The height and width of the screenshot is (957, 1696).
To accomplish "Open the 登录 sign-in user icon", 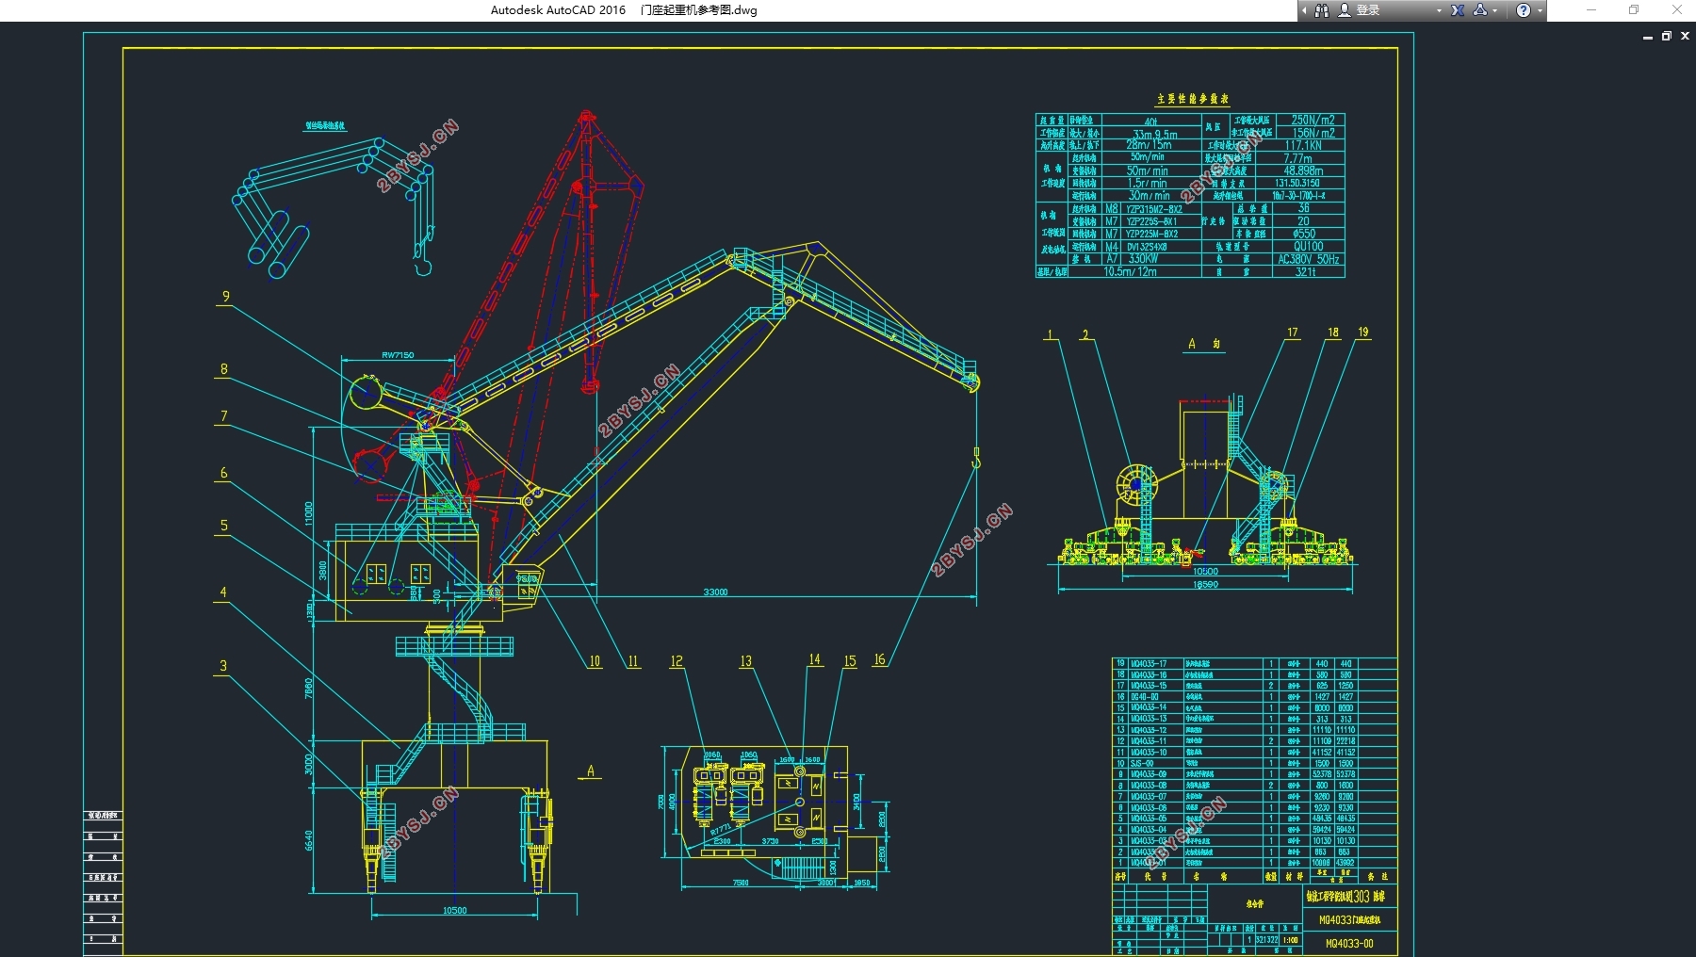I will click(x=1345, y=10).
